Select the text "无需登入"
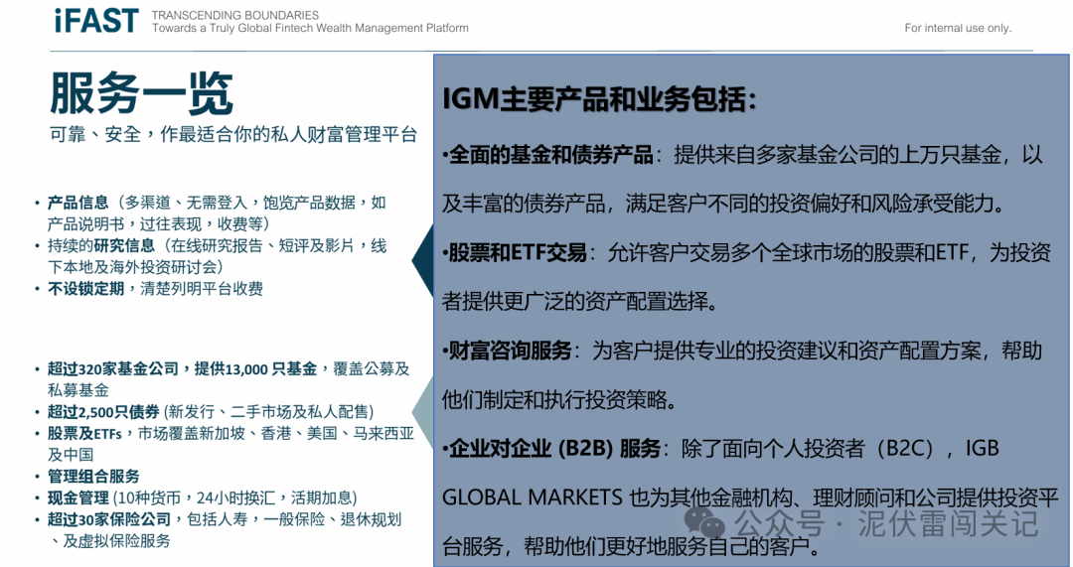The height and width of the screenshot is (567, 1073). (217, 203)
